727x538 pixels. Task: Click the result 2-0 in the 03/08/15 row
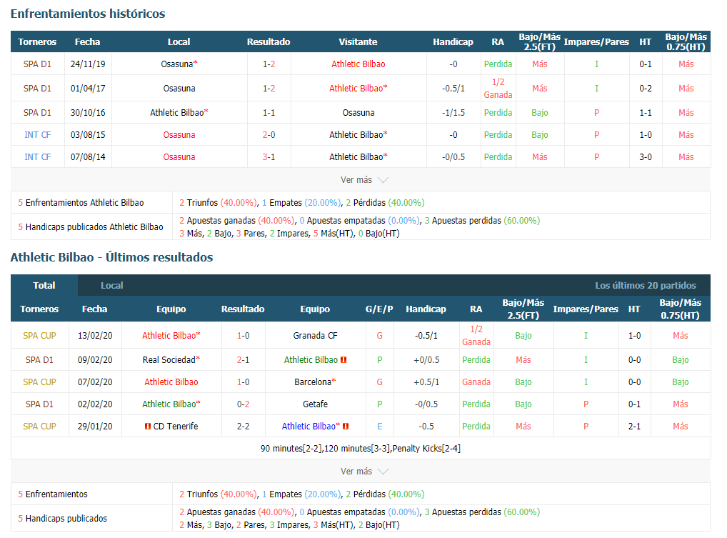(x=269, y=135)
